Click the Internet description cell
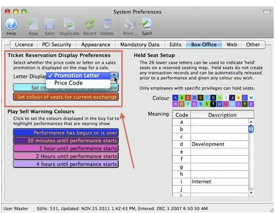Screen dimensions: 276x213 (219, 182)
